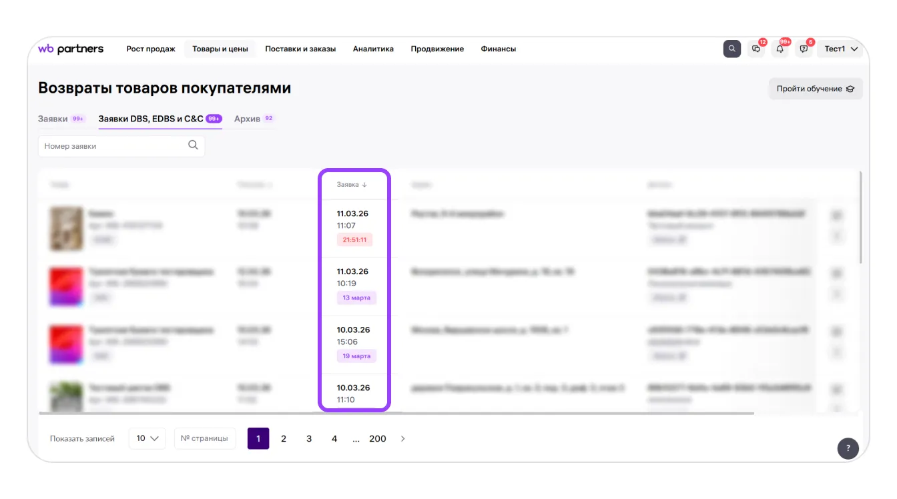Open chat messages with 12 badge
Image resolution: width=897 pixels, height=499 pixels.
[756, 49]
